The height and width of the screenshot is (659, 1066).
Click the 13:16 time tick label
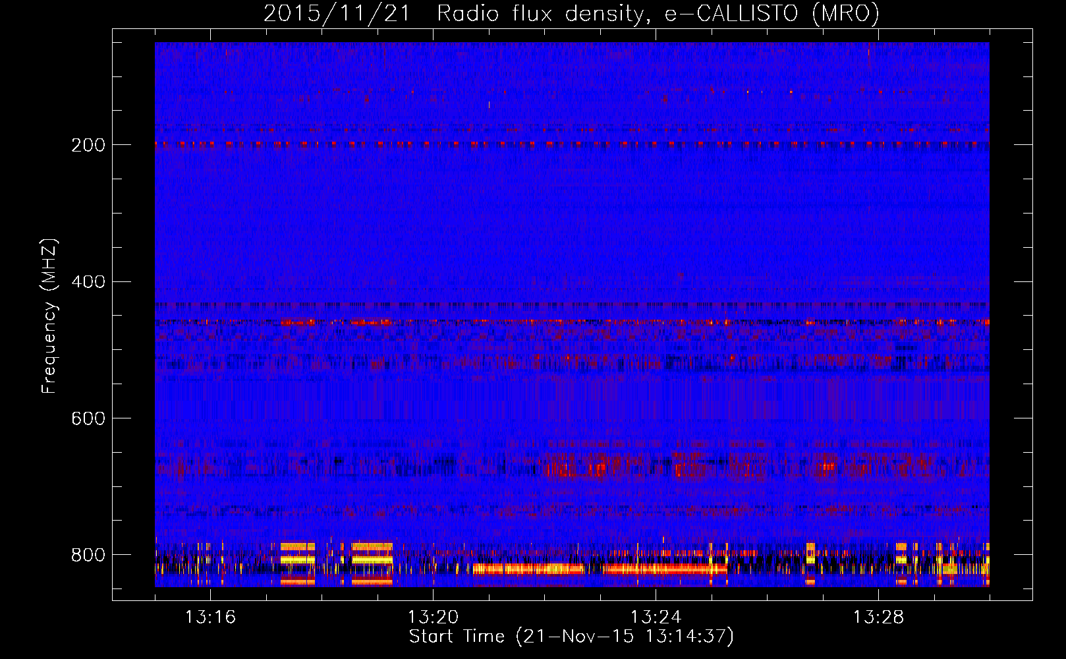pyautogui.click(x=210, y=617)
